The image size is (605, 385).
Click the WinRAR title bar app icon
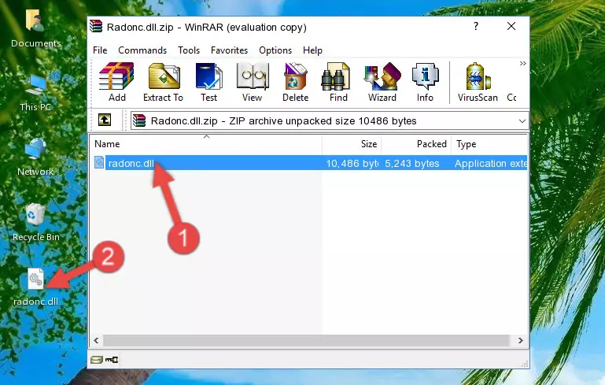pos(96,26)
